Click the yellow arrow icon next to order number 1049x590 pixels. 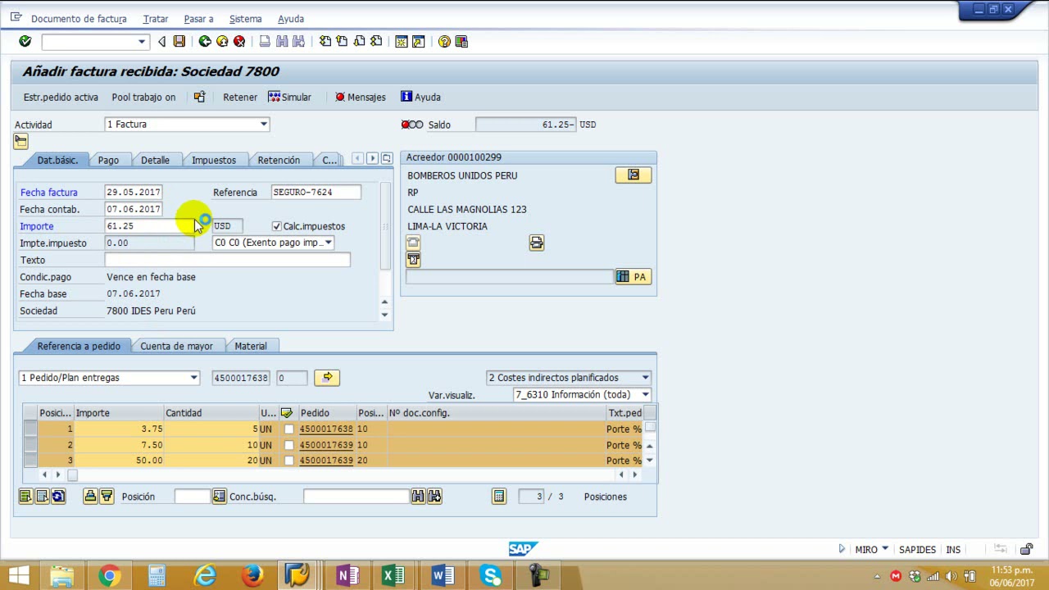click(x=327, y=377)
